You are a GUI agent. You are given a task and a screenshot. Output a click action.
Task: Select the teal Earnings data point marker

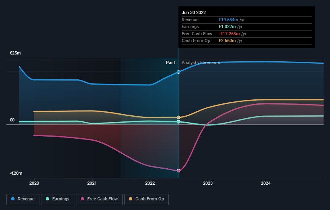[178, 122]
